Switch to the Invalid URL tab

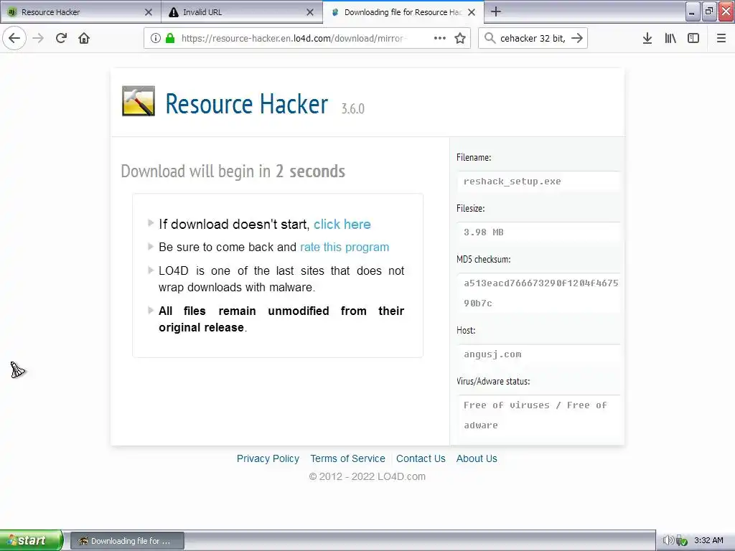click(x=242, y=12)
